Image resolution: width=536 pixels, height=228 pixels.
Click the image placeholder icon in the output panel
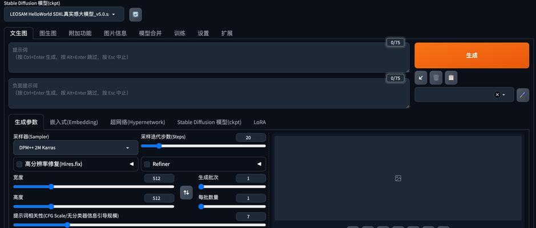398,178
